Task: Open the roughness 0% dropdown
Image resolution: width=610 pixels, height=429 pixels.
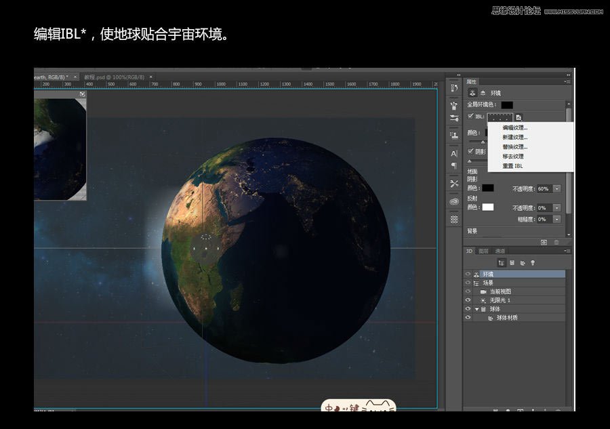Action: point(557,220)
